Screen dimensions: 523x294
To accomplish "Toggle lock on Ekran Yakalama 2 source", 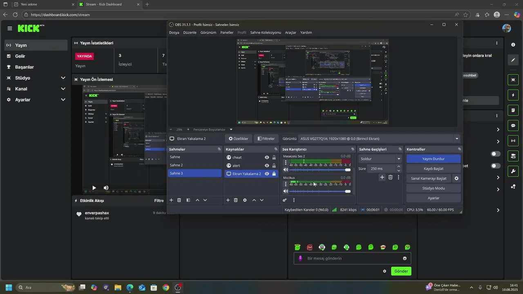I will click(x=274, y=174).
